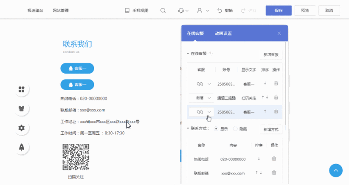
Task: Edit the 020-00000000 content field
Action: pos(233,159)
